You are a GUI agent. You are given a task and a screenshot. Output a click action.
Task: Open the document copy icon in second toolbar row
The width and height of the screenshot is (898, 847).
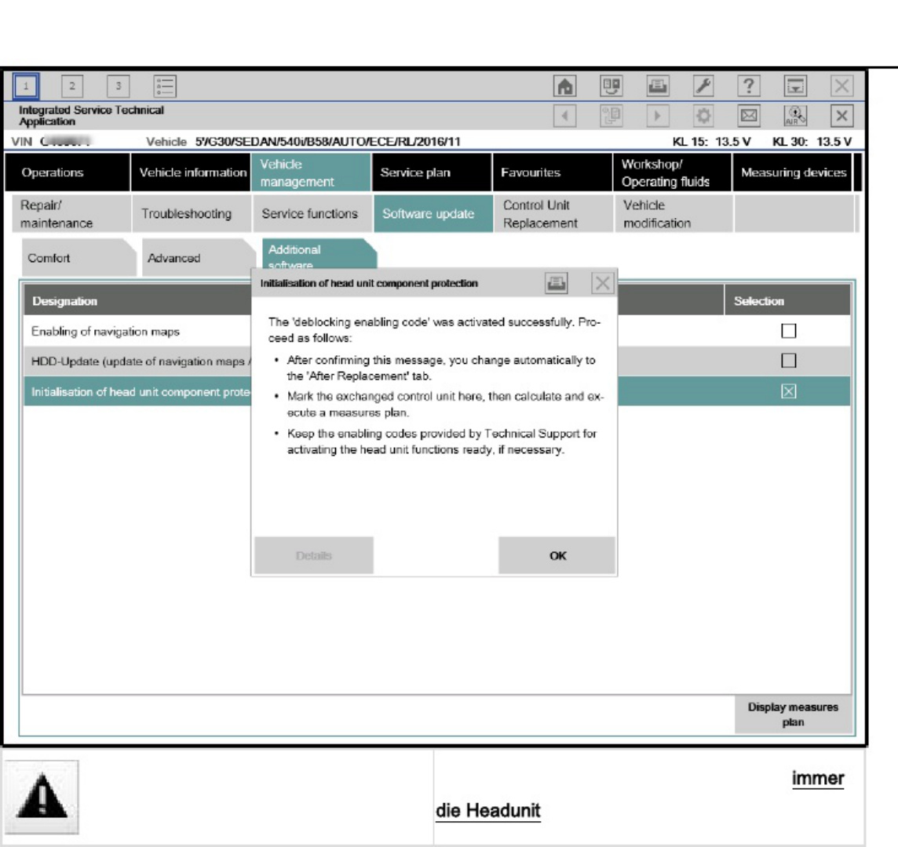pos(611,116)
